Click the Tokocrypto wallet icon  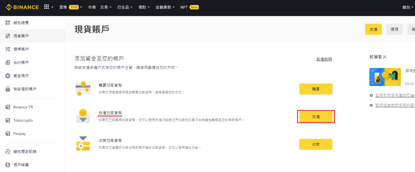[8, 120]
